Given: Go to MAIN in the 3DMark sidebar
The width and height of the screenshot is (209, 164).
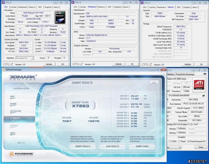Looking at the screenshot, I should pos(12,97).
